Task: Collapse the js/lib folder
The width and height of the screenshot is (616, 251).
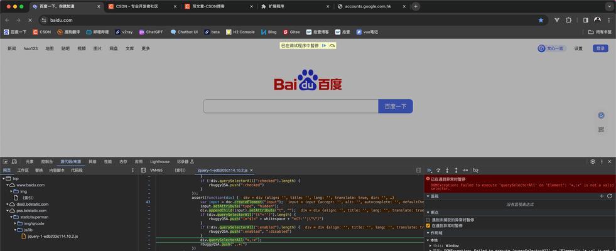Action: (15, 230)
